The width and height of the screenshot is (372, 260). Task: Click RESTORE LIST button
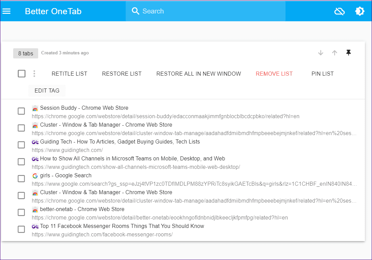(122, 74)
